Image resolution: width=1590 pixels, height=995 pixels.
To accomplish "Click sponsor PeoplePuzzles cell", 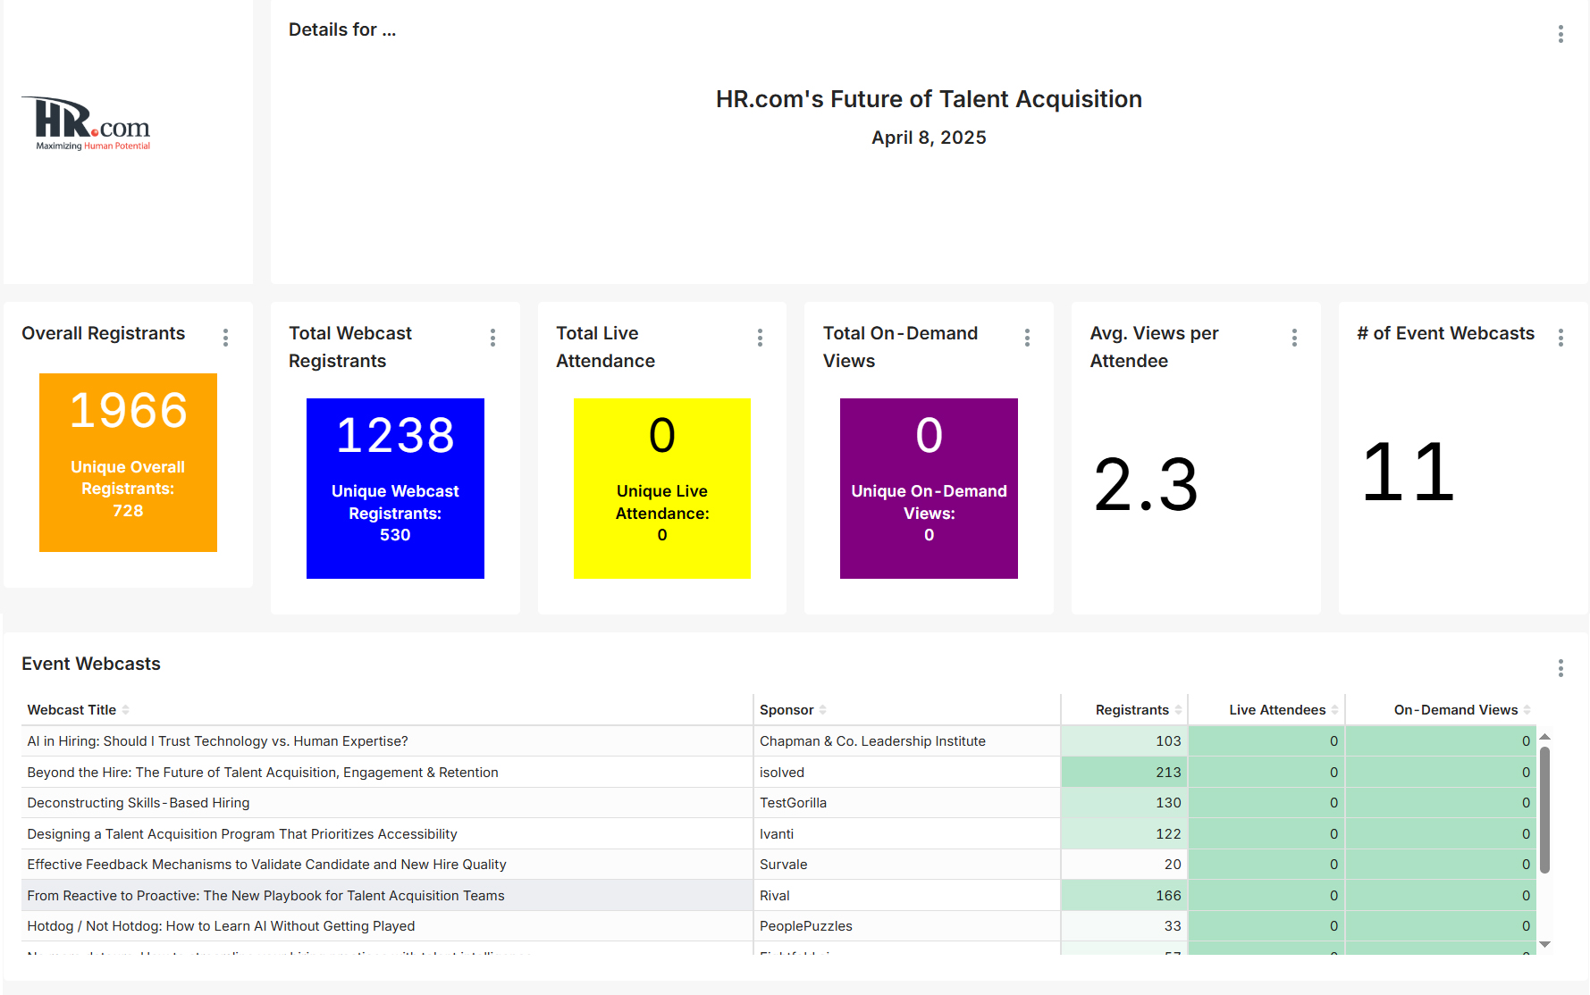I will click(907, 926).
